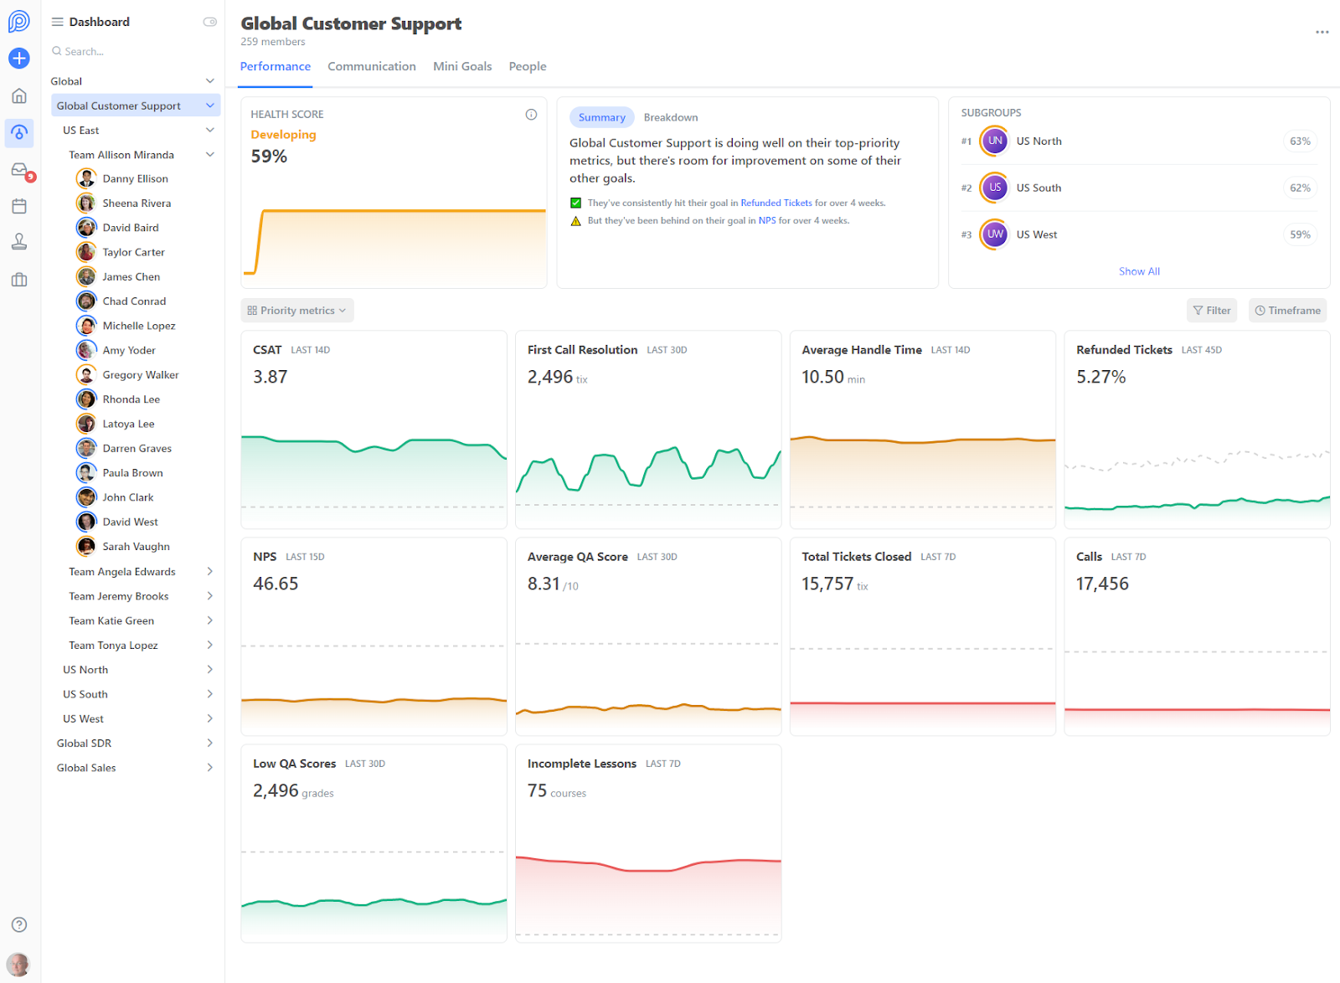Viewport: 1340px width, 983px height.
Task: Click the US West subgroup avatar
Action: [994, 234]
